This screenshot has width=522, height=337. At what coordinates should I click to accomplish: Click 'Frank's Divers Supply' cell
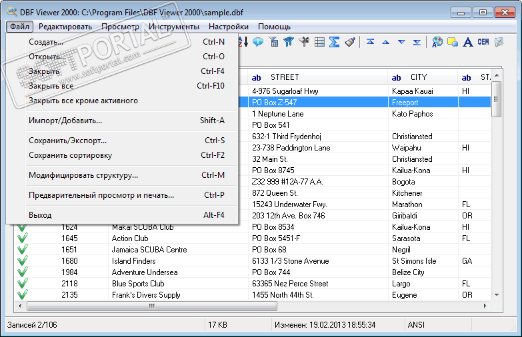click(x=178, y=295)
